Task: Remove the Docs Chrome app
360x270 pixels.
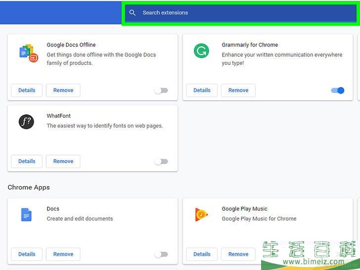Action: click(x=63, y=254)
